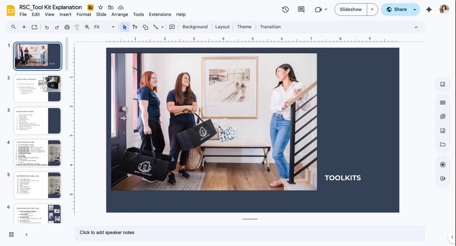
Task: Click the Share button
Action: pyautogui.click(x=396, y=10)
